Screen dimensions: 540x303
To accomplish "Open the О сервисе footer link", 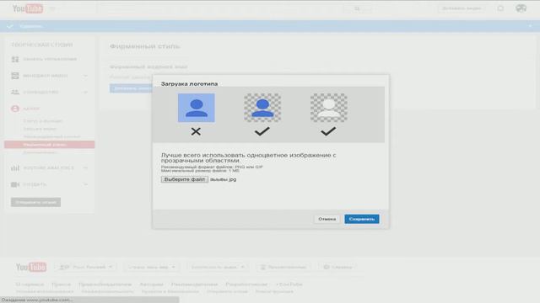I will pos(30,284).
